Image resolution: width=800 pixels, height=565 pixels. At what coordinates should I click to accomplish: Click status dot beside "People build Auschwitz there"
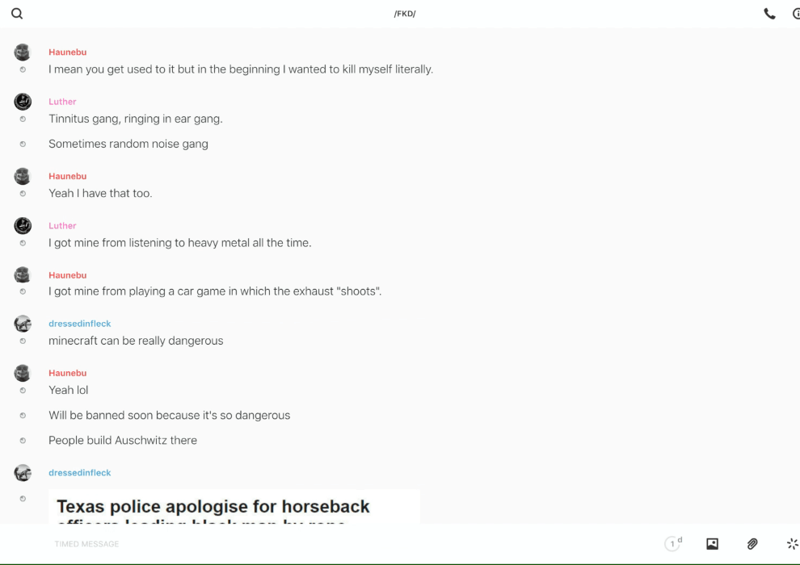(x=23, y=441)
